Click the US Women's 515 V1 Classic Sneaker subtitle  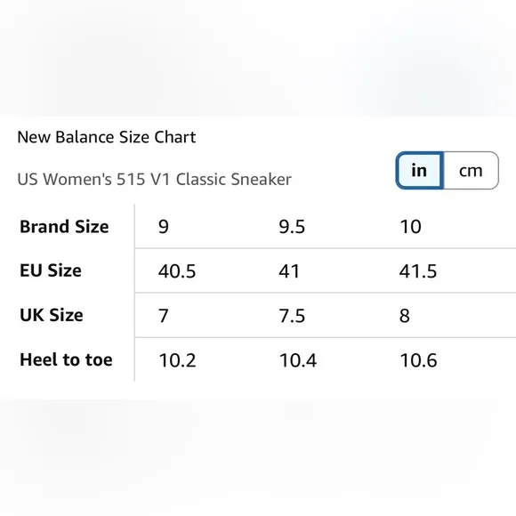tap(154, 180)
